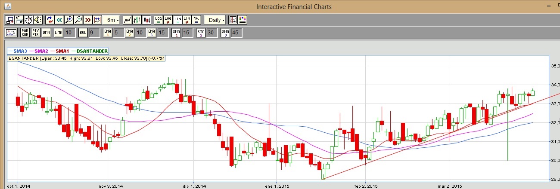Switch to line chart style

[128, 20]
